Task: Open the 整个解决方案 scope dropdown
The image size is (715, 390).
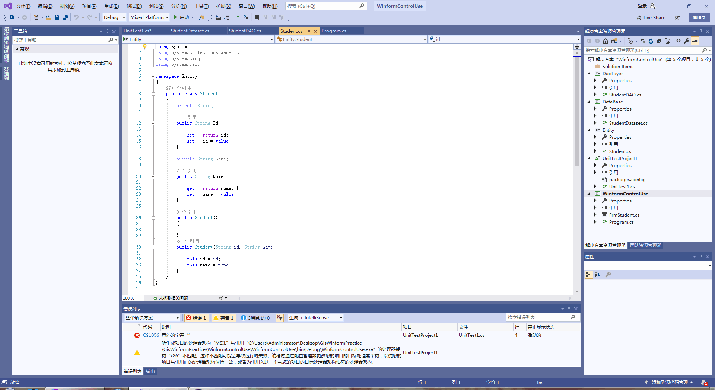Action: pyautogui.click(x=152, y=318)
